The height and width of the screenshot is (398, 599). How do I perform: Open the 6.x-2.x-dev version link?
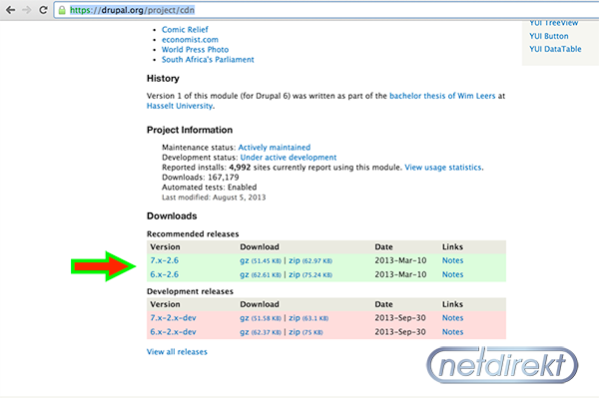(173, 332)
